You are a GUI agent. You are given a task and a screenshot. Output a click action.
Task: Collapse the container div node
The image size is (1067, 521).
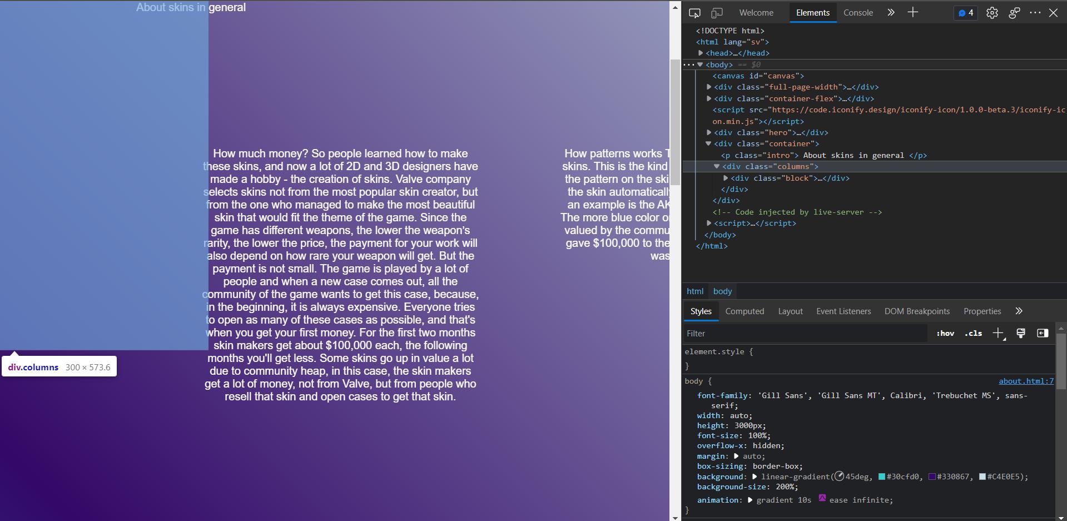coord(709,143)
